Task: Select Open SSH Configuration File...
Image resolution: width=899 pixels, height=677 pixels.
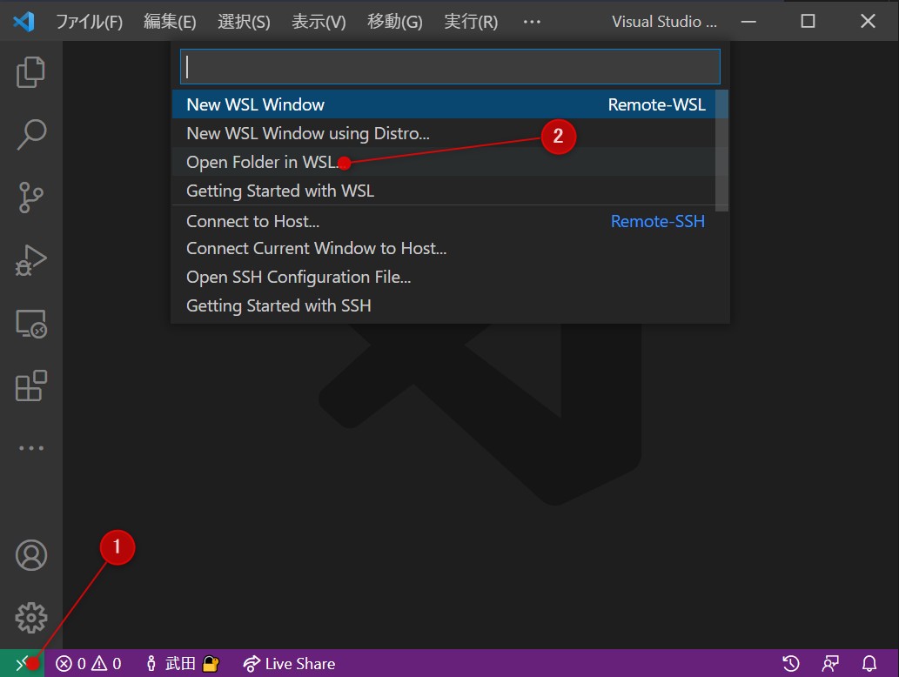Action: coord(444,277)
